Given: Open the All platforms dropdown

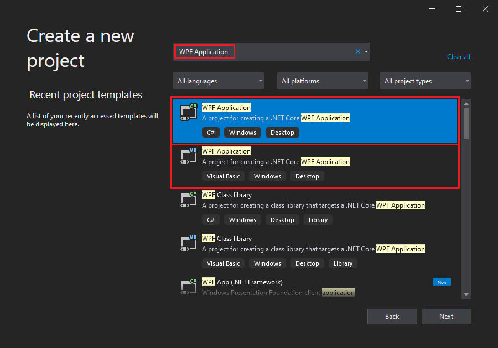Looking at the screenshot, I should tap(322, 81).
